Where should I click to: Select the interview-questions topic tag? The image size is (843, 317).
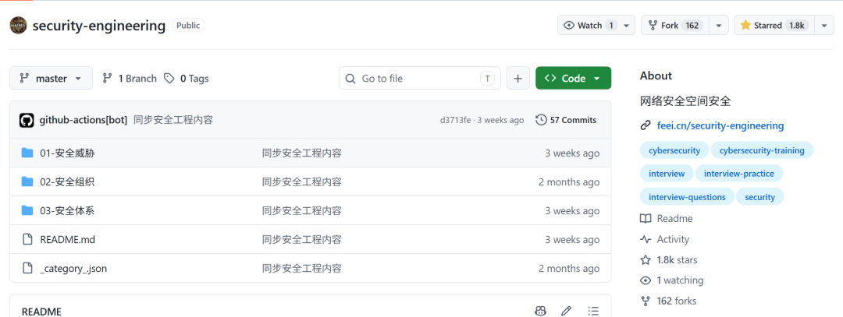tap(687, 197)
